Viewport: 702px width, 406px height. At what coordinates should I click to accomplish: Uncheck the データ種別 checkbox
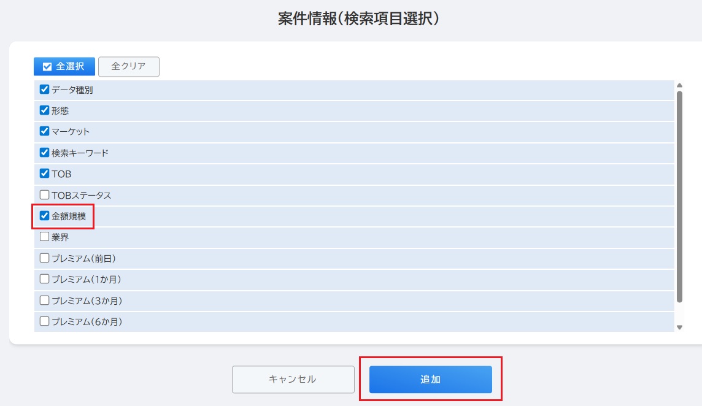[x=44, y=90]
